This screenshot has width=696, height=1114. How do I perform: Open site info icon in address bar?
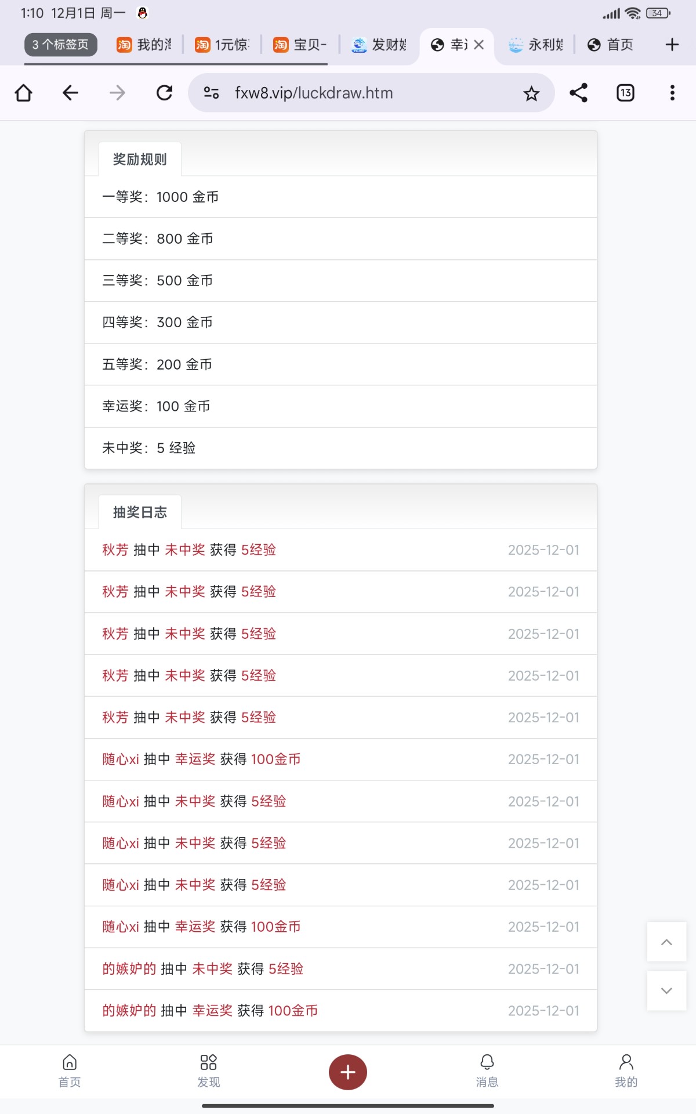[211, 93]
